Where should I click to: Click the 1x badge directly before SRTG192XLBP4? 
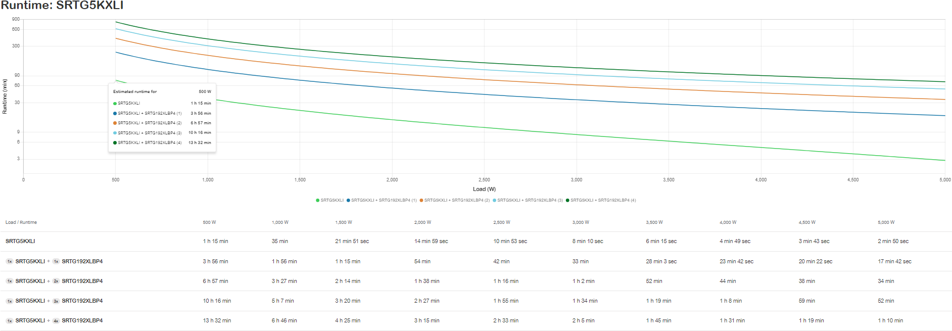tap(56, 261)
